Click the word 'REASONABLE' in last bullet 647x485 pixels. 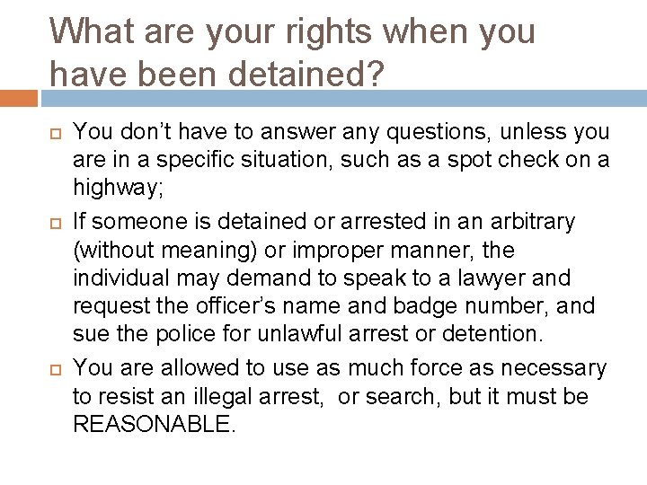pyautogui.click(x=152, y=424)
